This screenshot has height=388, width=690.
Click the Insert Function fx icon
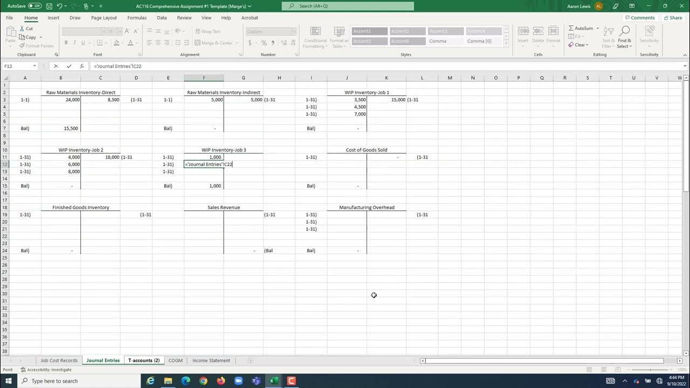pyautogui.click(x=82, y=66)
